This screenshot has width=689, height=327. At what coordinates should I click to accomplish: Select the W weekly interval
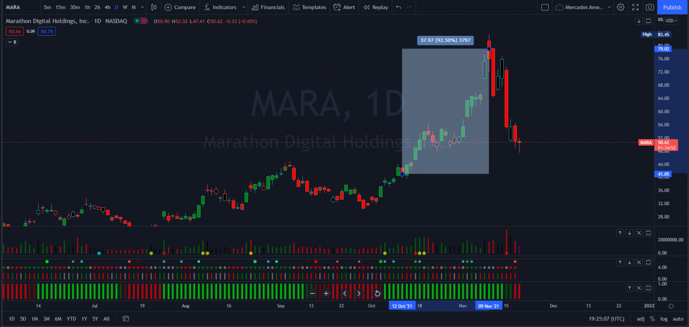click(125, 7)
